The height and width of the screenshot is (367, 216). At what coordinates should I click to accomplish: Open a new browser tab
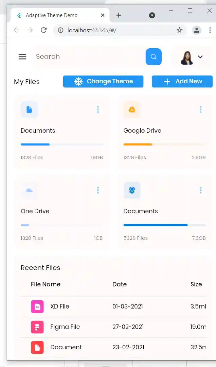119,15
